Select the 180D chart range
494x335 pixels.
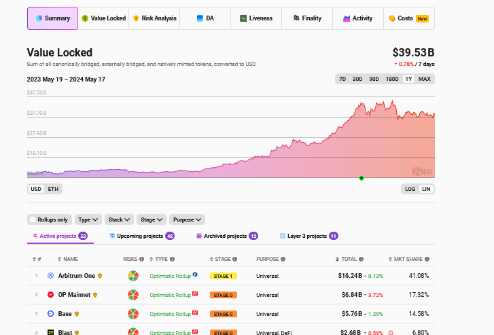click(392, 79)
